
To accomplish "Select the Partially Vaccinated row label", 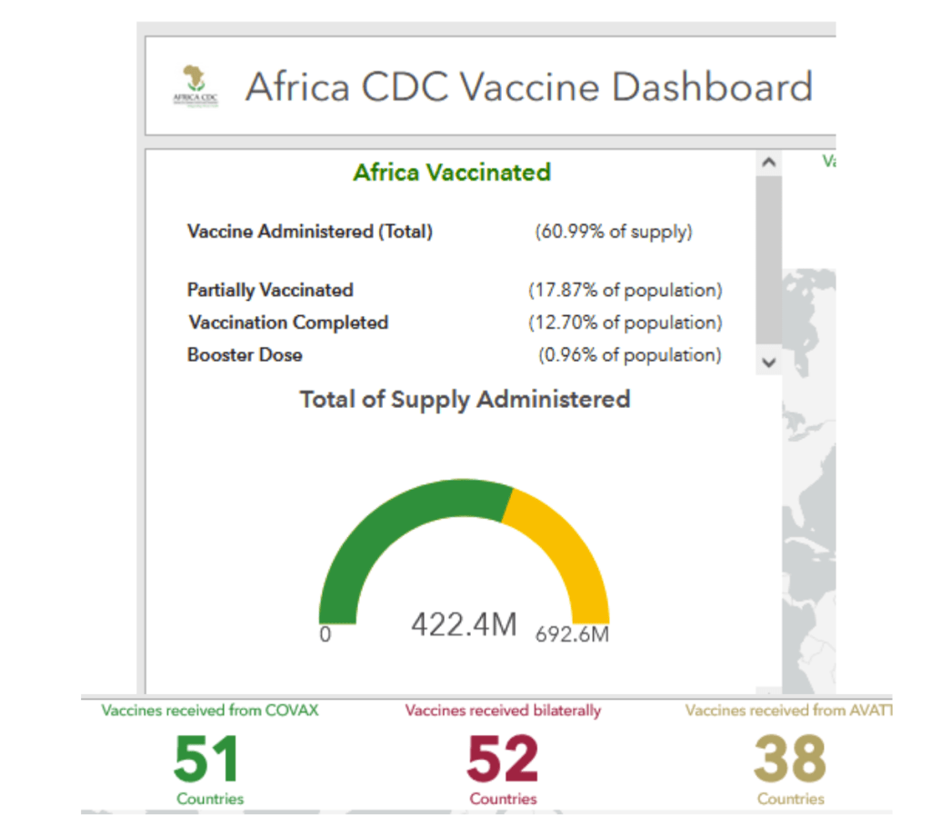I will click(270, 291).
